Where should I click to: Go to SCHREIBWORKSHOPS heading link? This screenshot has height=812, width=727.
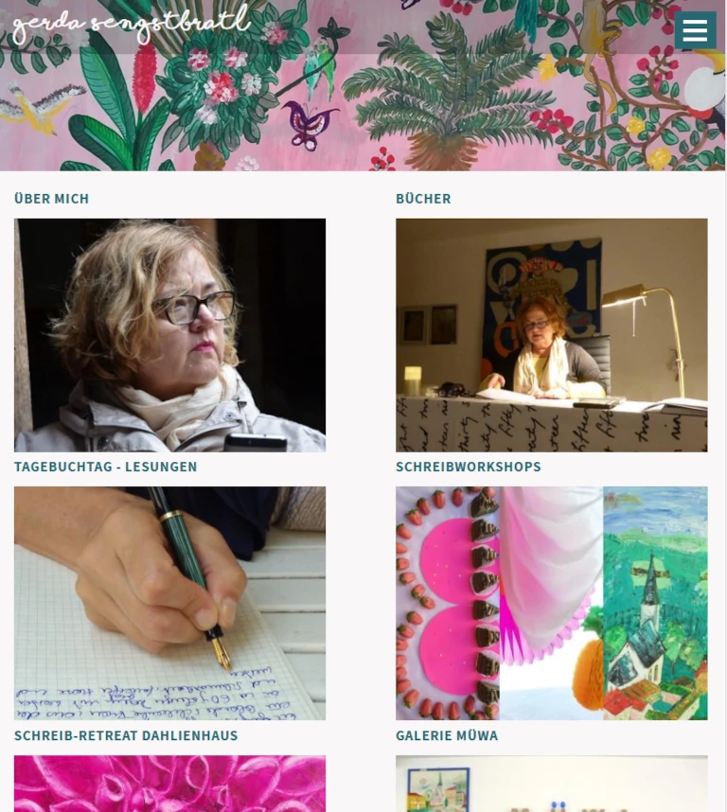pyautogui.click(x=468, y=467)
